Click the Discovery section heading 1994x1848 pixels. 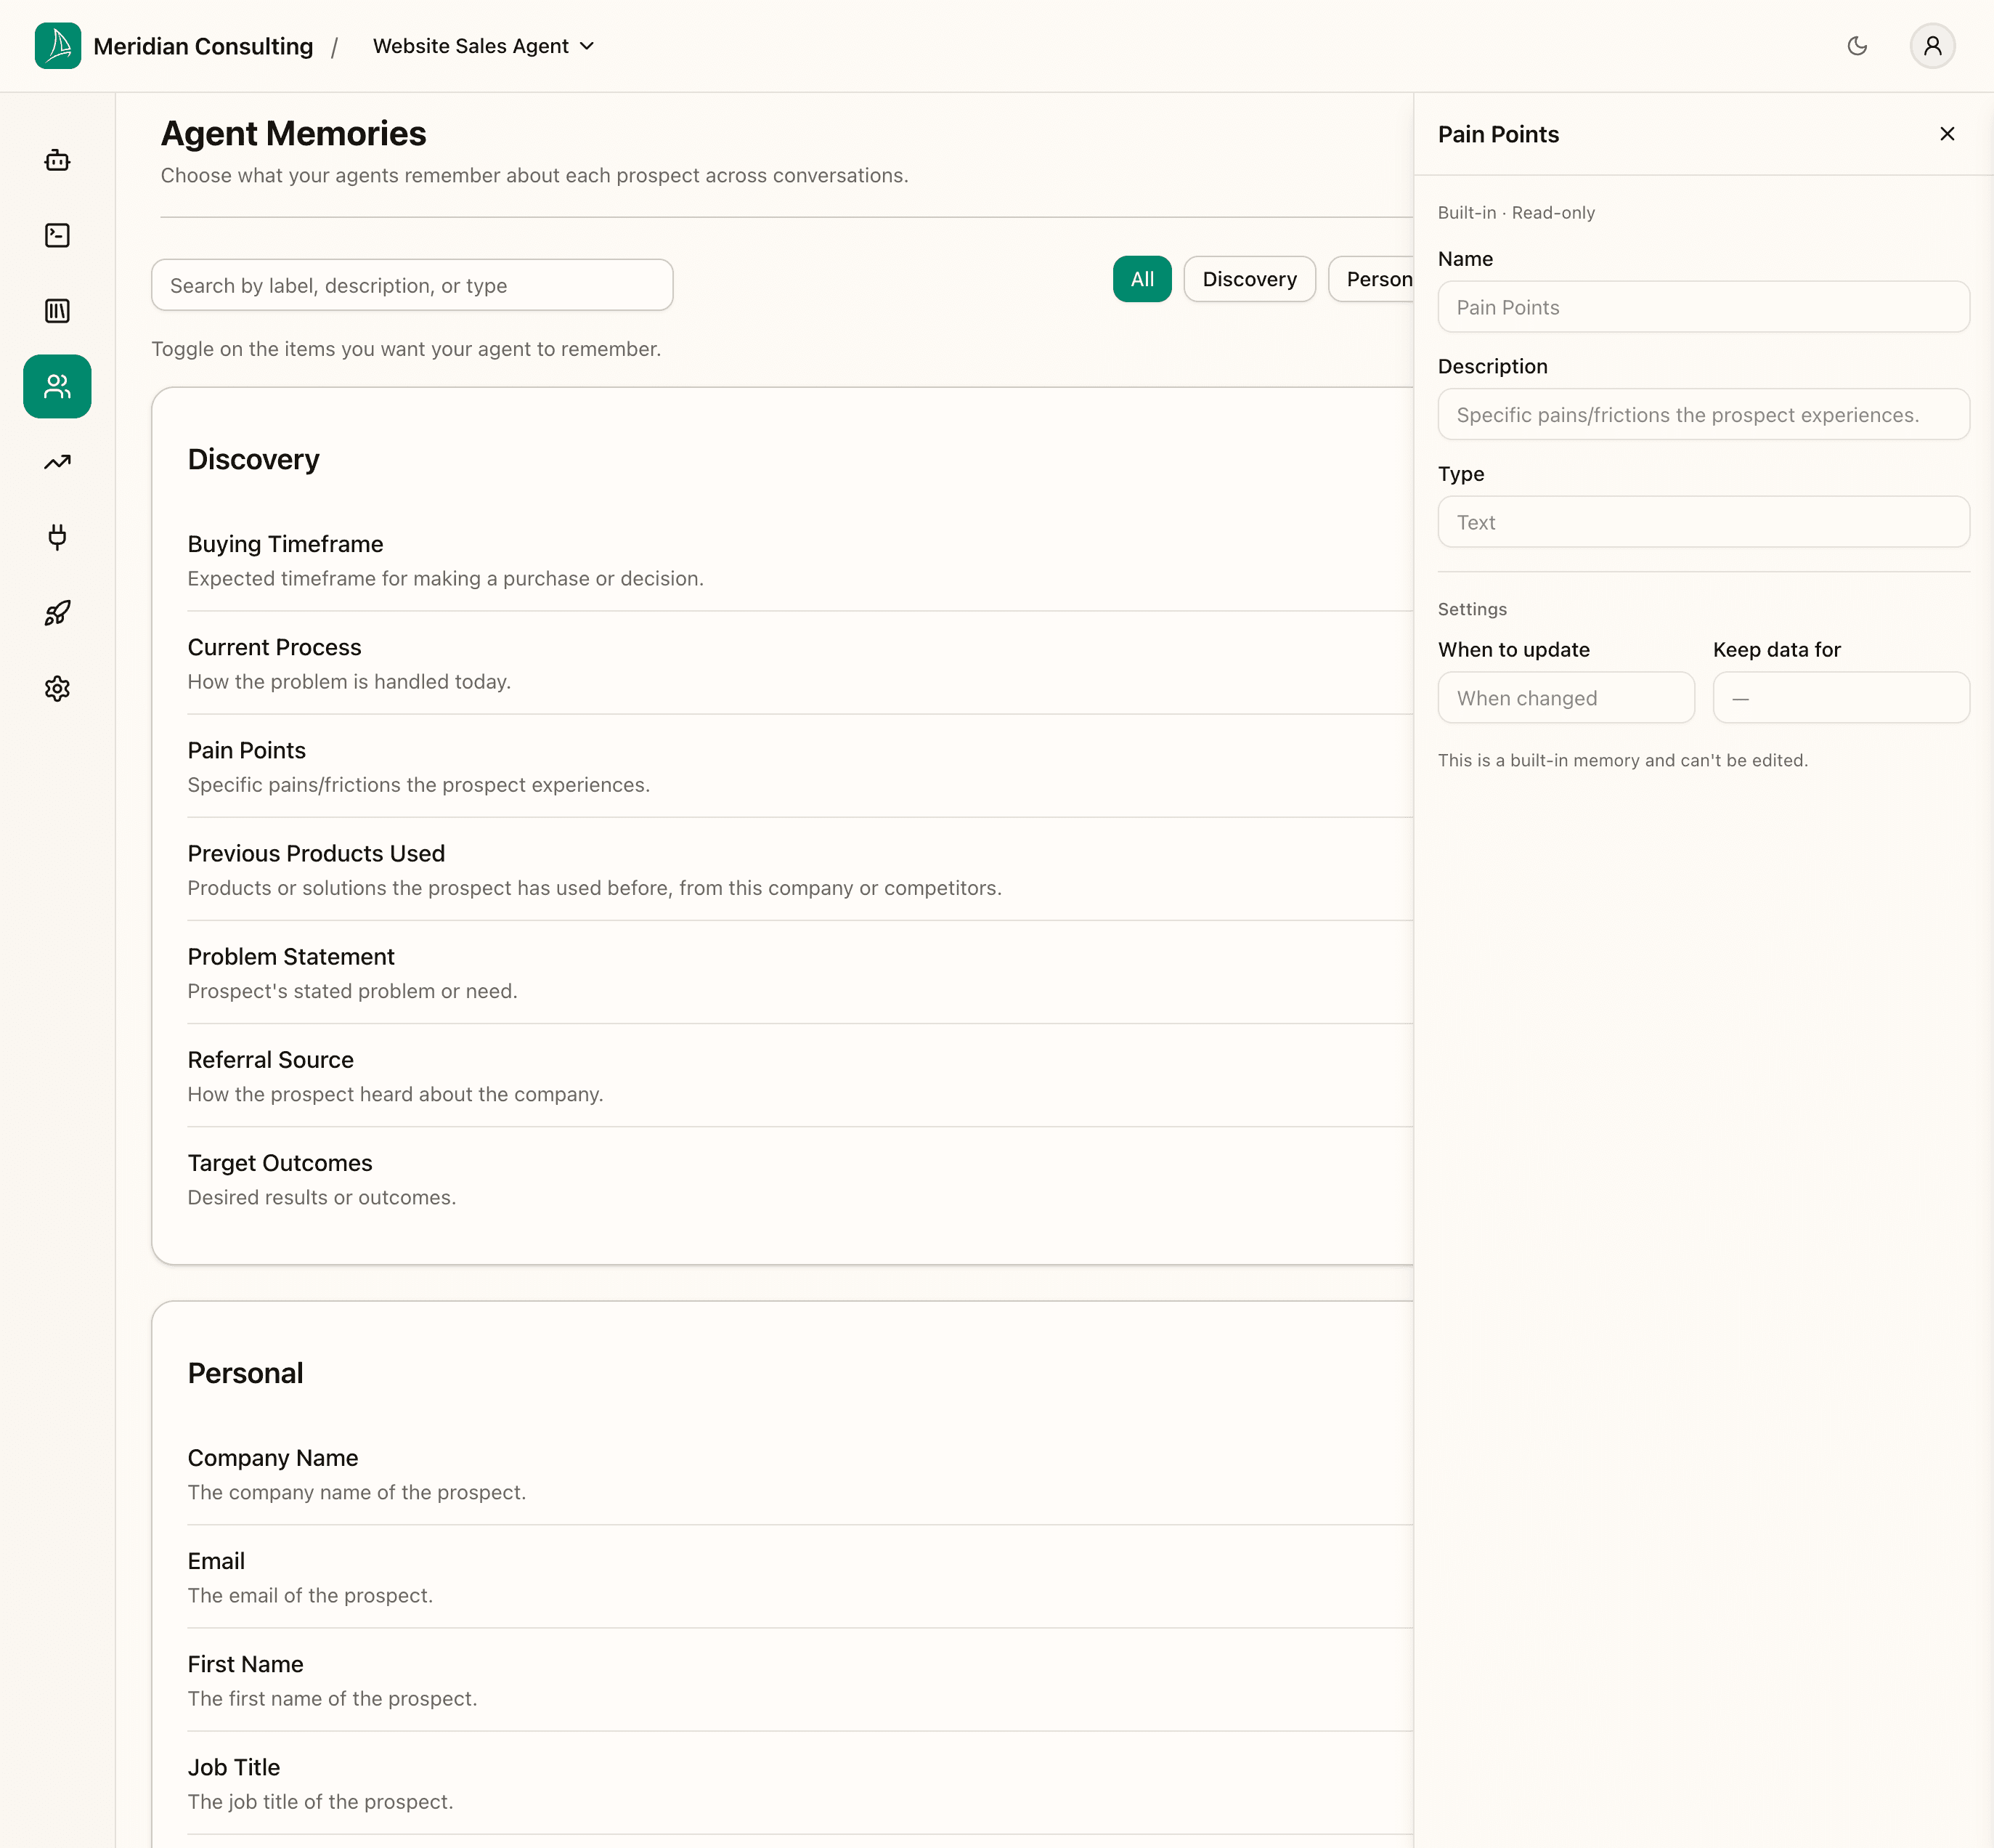coord(254,459)
